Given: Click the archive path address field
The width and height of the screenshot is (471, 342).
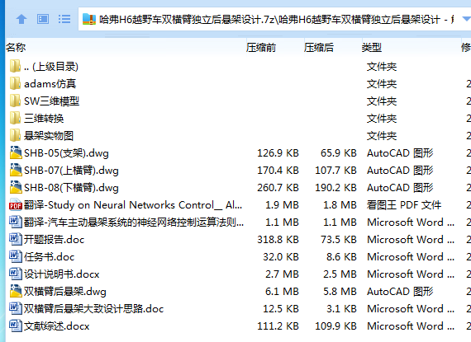Looking at the screenshot, I should pyautogui.click(x=272, y=20).
